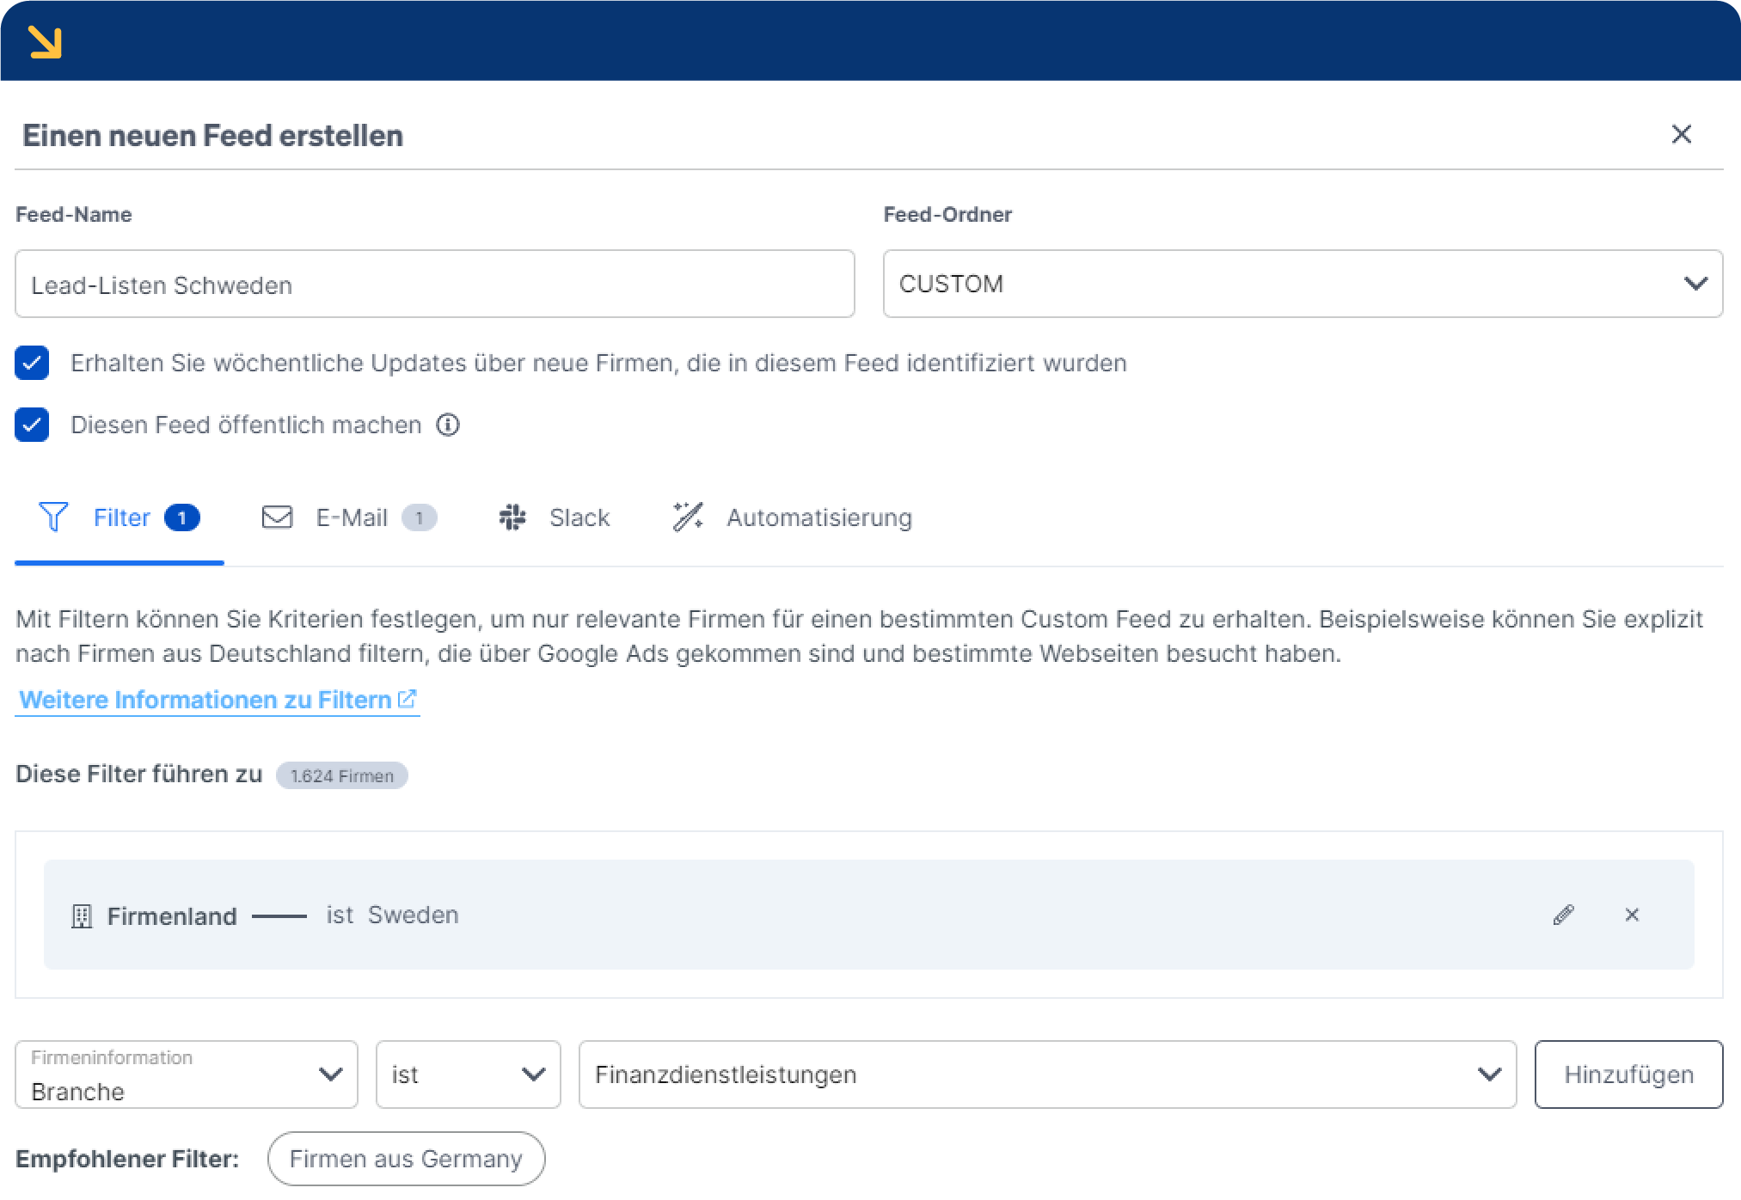Screen dimensions: 1741x1200
Task: Open Weitere Informationen zu Filtern link
Action: coord(217,700)
